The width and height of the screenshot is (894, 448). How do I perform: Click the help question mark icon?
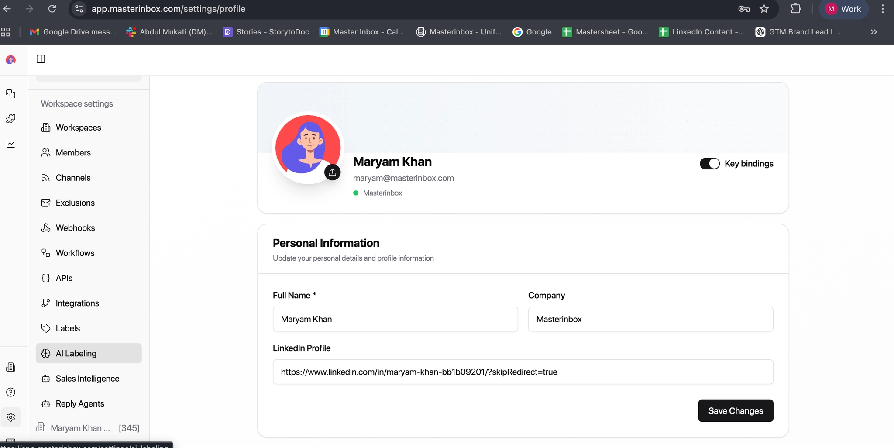pos(11,392)
